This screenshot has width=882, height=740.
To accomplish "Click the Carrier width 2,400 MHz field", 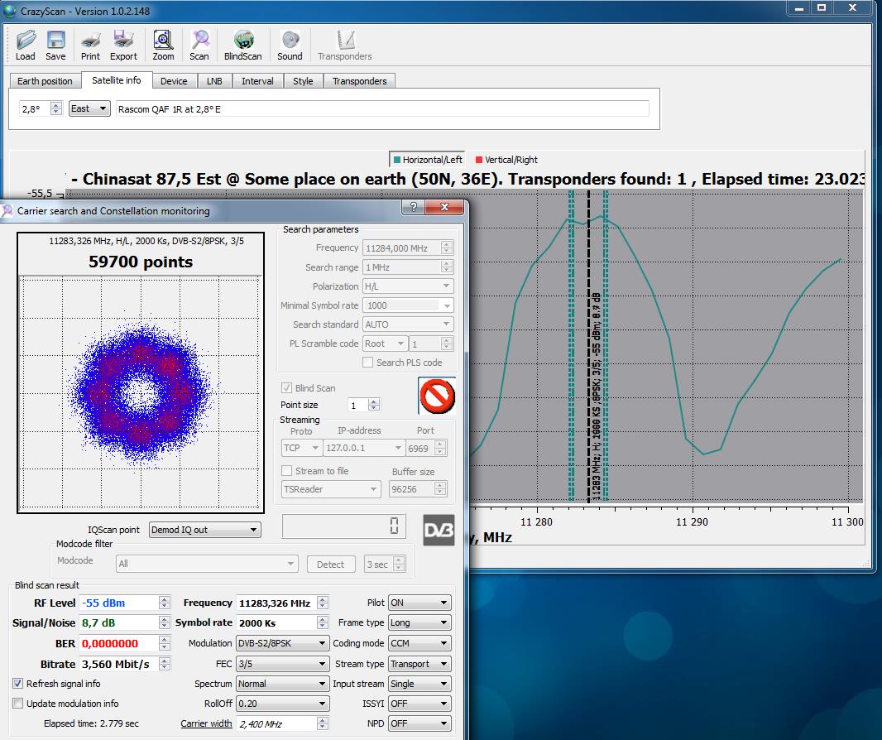I will pos(276,723).
